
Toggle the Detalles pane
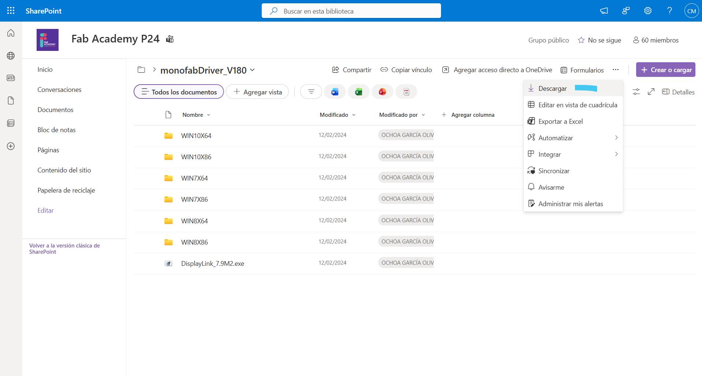coord(678,92)
